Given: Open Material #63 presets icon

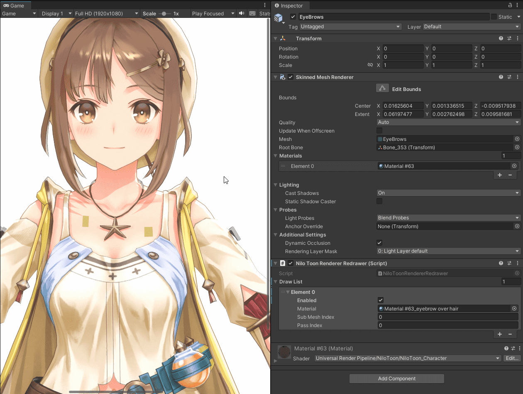Looking at the screenshot, I should pyautogui.click(x=513, y=348).
